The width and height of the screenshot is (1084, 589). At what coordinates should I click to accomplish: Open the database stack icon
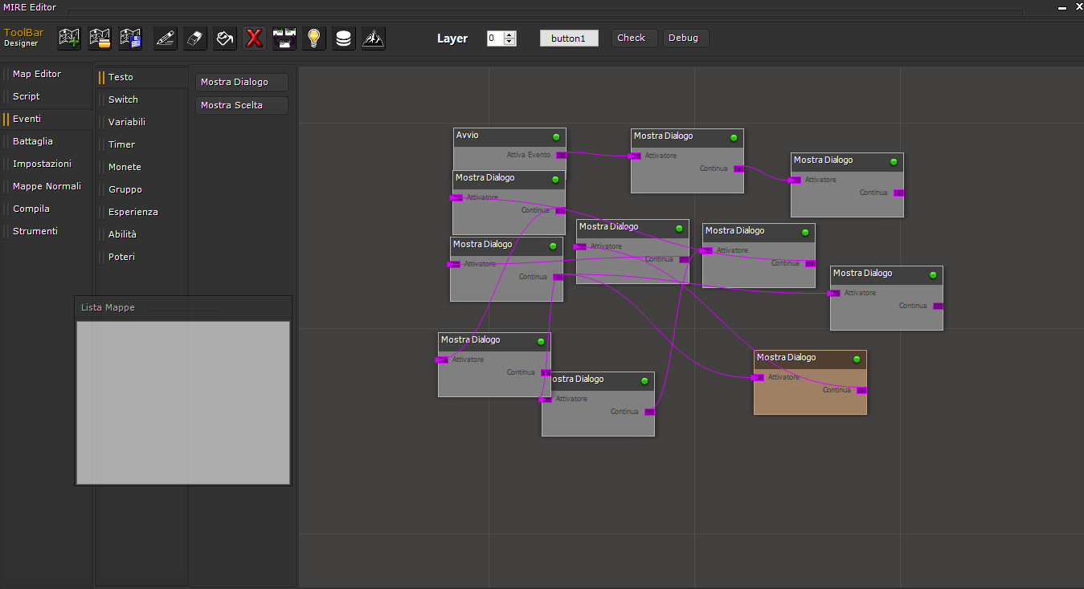[x=344, y=38]
